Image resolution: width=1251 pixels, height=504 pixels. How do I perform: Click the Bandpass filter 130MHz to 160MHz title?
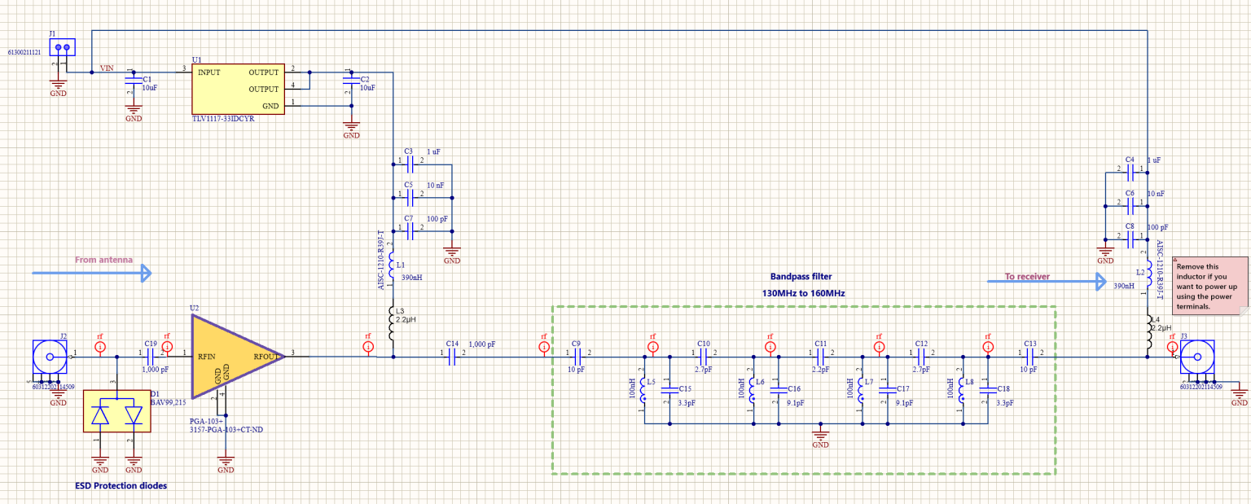click(x=801, y=283)
